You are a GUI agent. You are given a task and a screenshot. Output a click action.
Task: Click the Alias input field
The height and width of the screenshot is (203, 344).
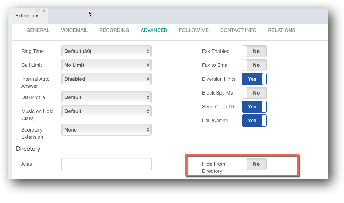tap(106, 164)
